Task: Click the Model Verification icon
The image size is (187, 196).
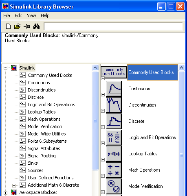Action: point(114,186)
